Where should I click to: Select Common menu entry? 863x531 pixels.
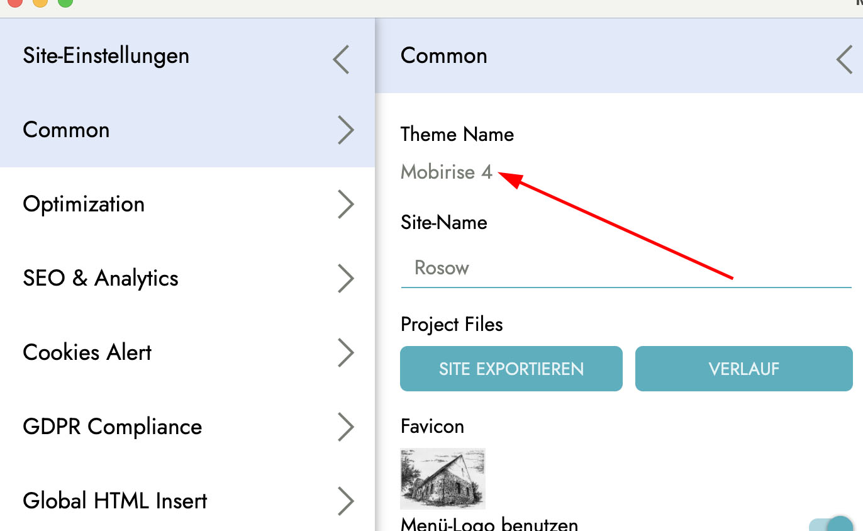(x=66, y=130)
